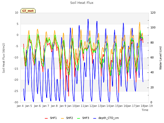Click the -5 tick on heat flux axis
Image resolution: width=164 pixels, height=123 pixels.
(x=17, y=46)
